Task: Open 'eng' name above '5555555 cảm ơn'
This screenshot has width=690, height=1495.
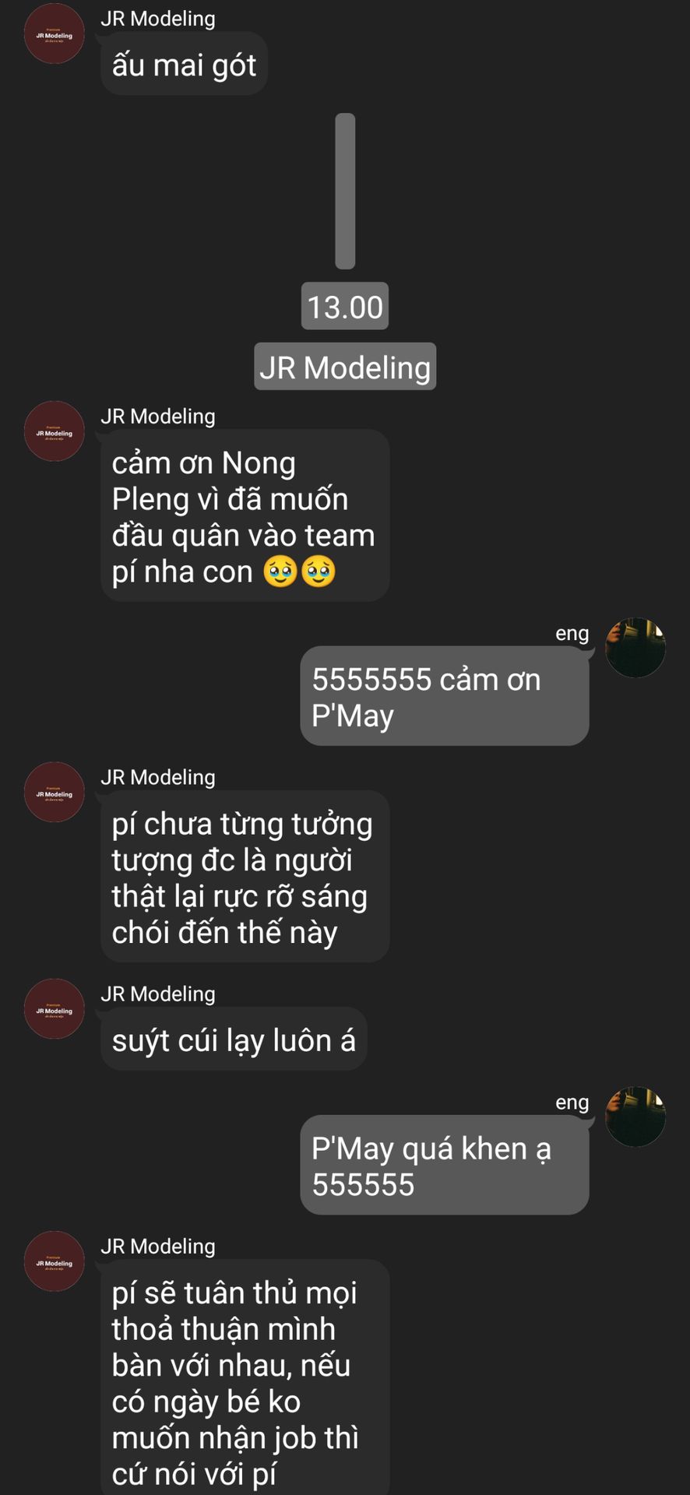Action: click(572, 634)
